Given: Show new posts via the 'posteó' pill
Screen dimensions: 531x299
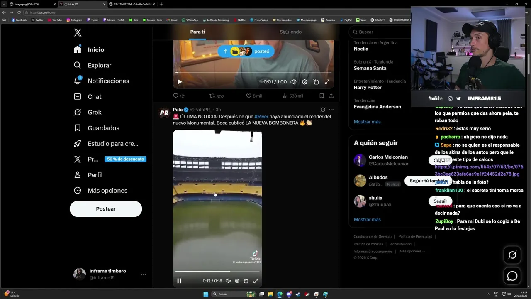Looking at the screenshot, I should pyautogui.click(x=246, y=51).
